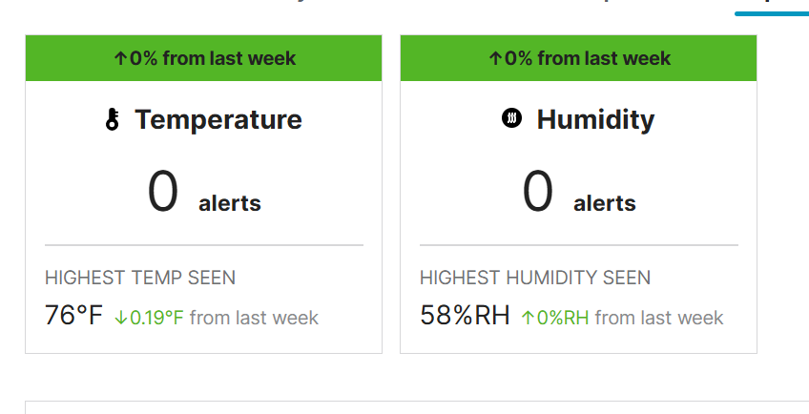
Task: Select the Temperature card heading
Action: [x=218, y=119]
